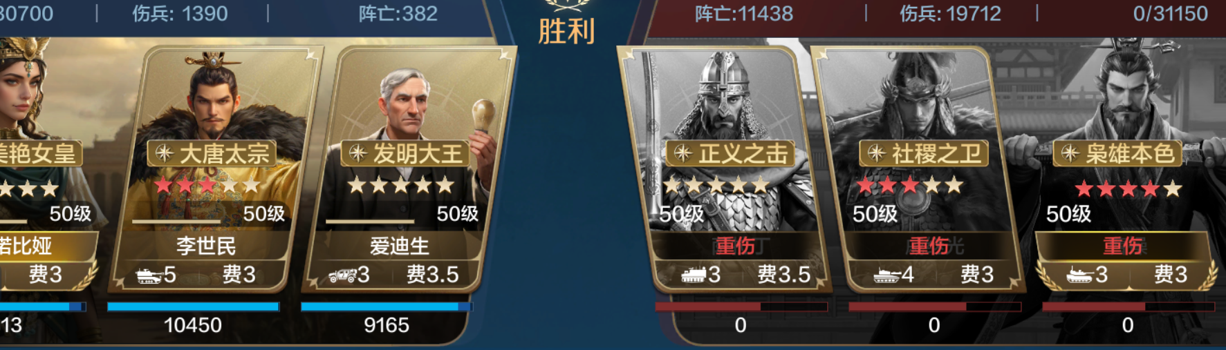The image size is (1226, 350).
Task: Click the 阵亡:382 casualties stat
Action: [398, 13]
